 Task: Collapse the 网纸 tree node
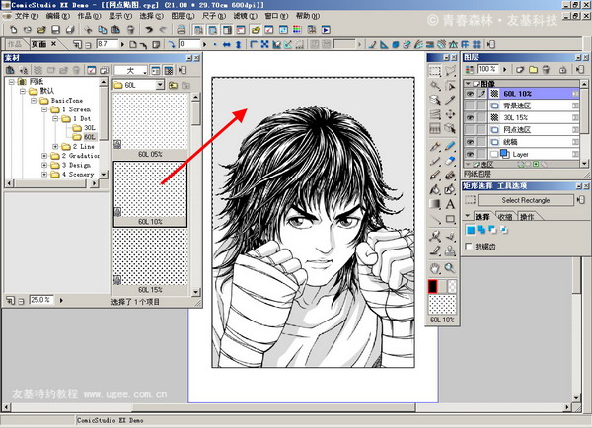(x=12, y=81)
